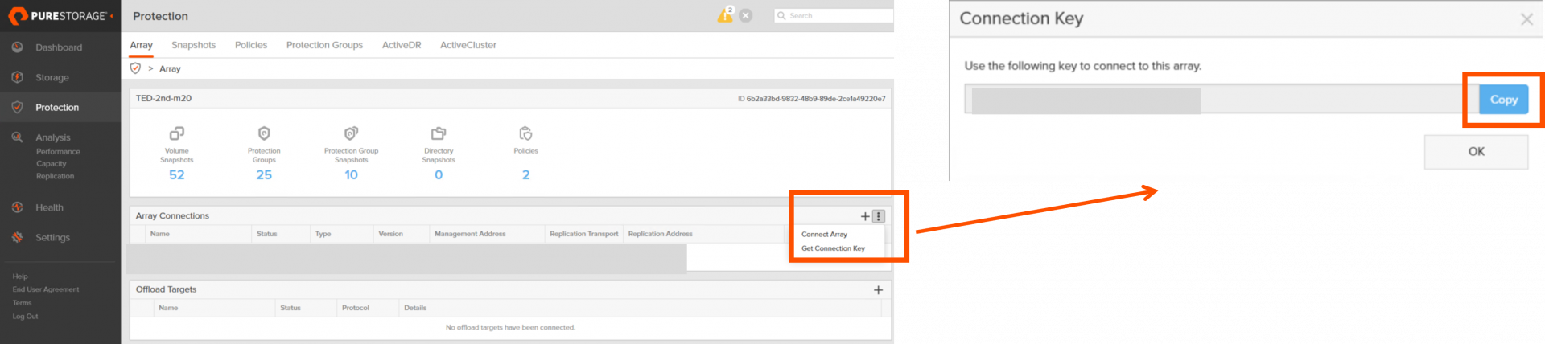
Task: Expand the Analysis sidebar section
Action: point(53,137)
